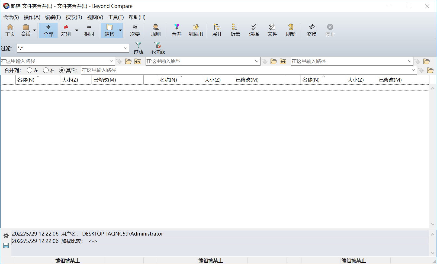Go to 主页 home view

point(10,30)
